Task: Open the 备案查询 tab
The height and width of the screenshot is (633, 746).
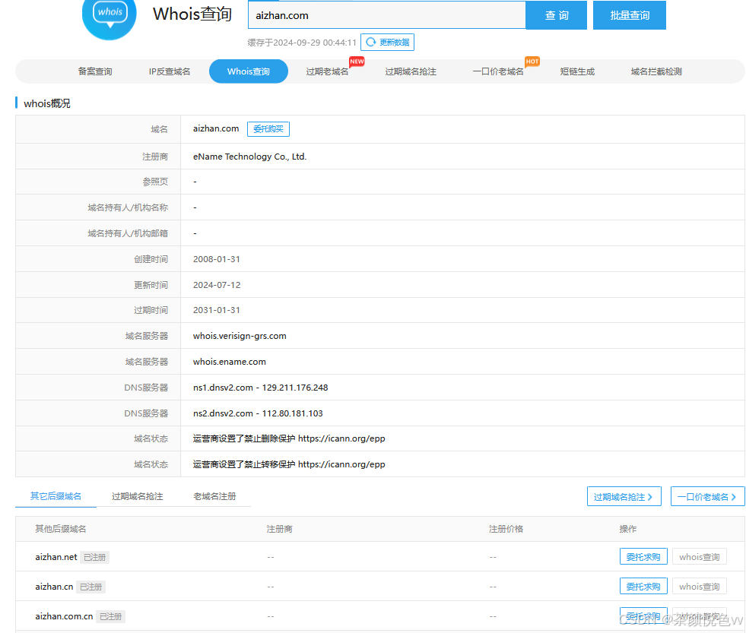Action: tap(95, 71)
